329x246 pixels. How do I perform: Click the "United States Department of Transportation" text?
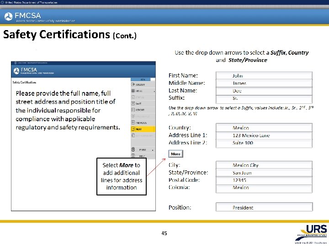(x=31, y=3)
